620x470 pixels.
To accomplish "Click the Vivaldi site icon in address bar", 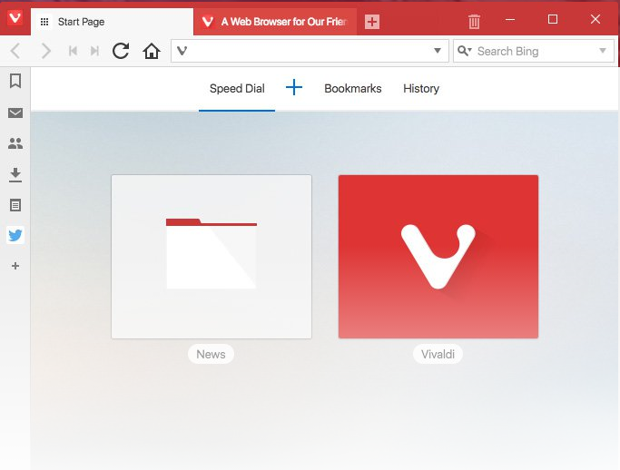I will pyautogui.click(x=182, y=51).
